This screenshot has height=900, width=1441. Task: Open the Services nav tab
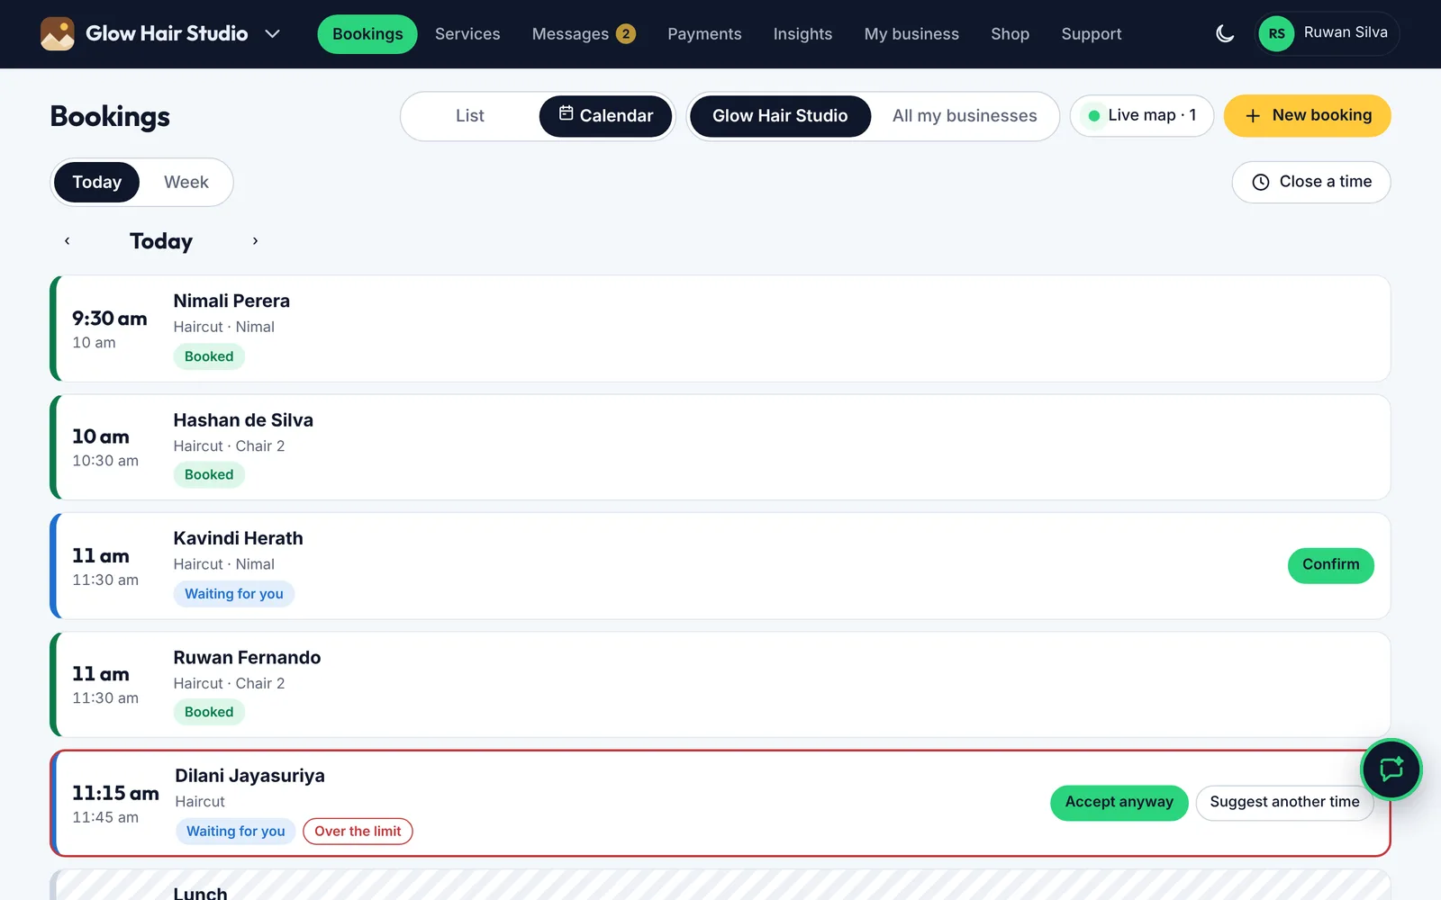[x=467, y=34]
